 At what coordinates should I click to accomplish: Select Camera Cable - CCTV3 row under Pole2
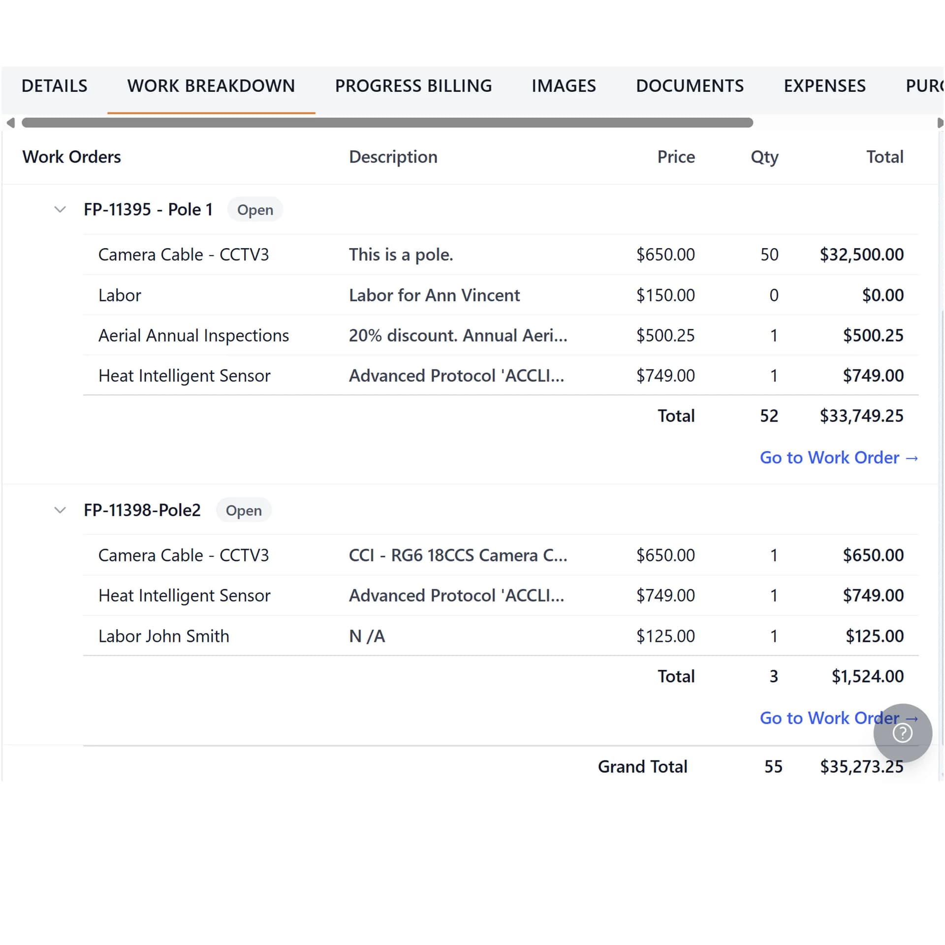click(x=501, y=555)
